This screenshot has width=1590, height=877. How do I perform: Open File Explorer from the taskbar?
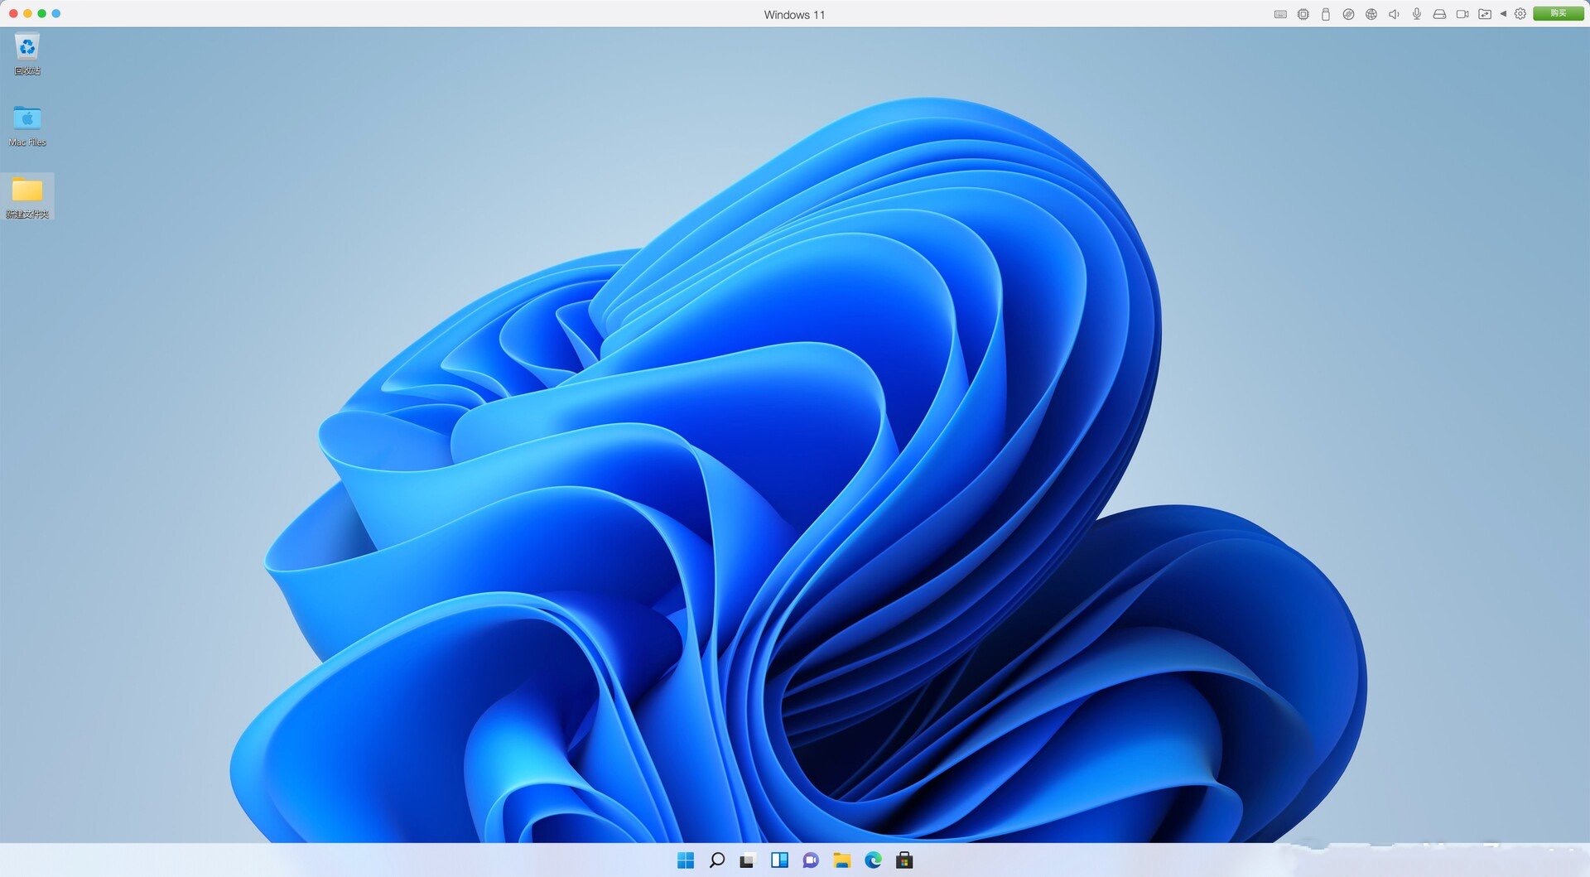842,861
